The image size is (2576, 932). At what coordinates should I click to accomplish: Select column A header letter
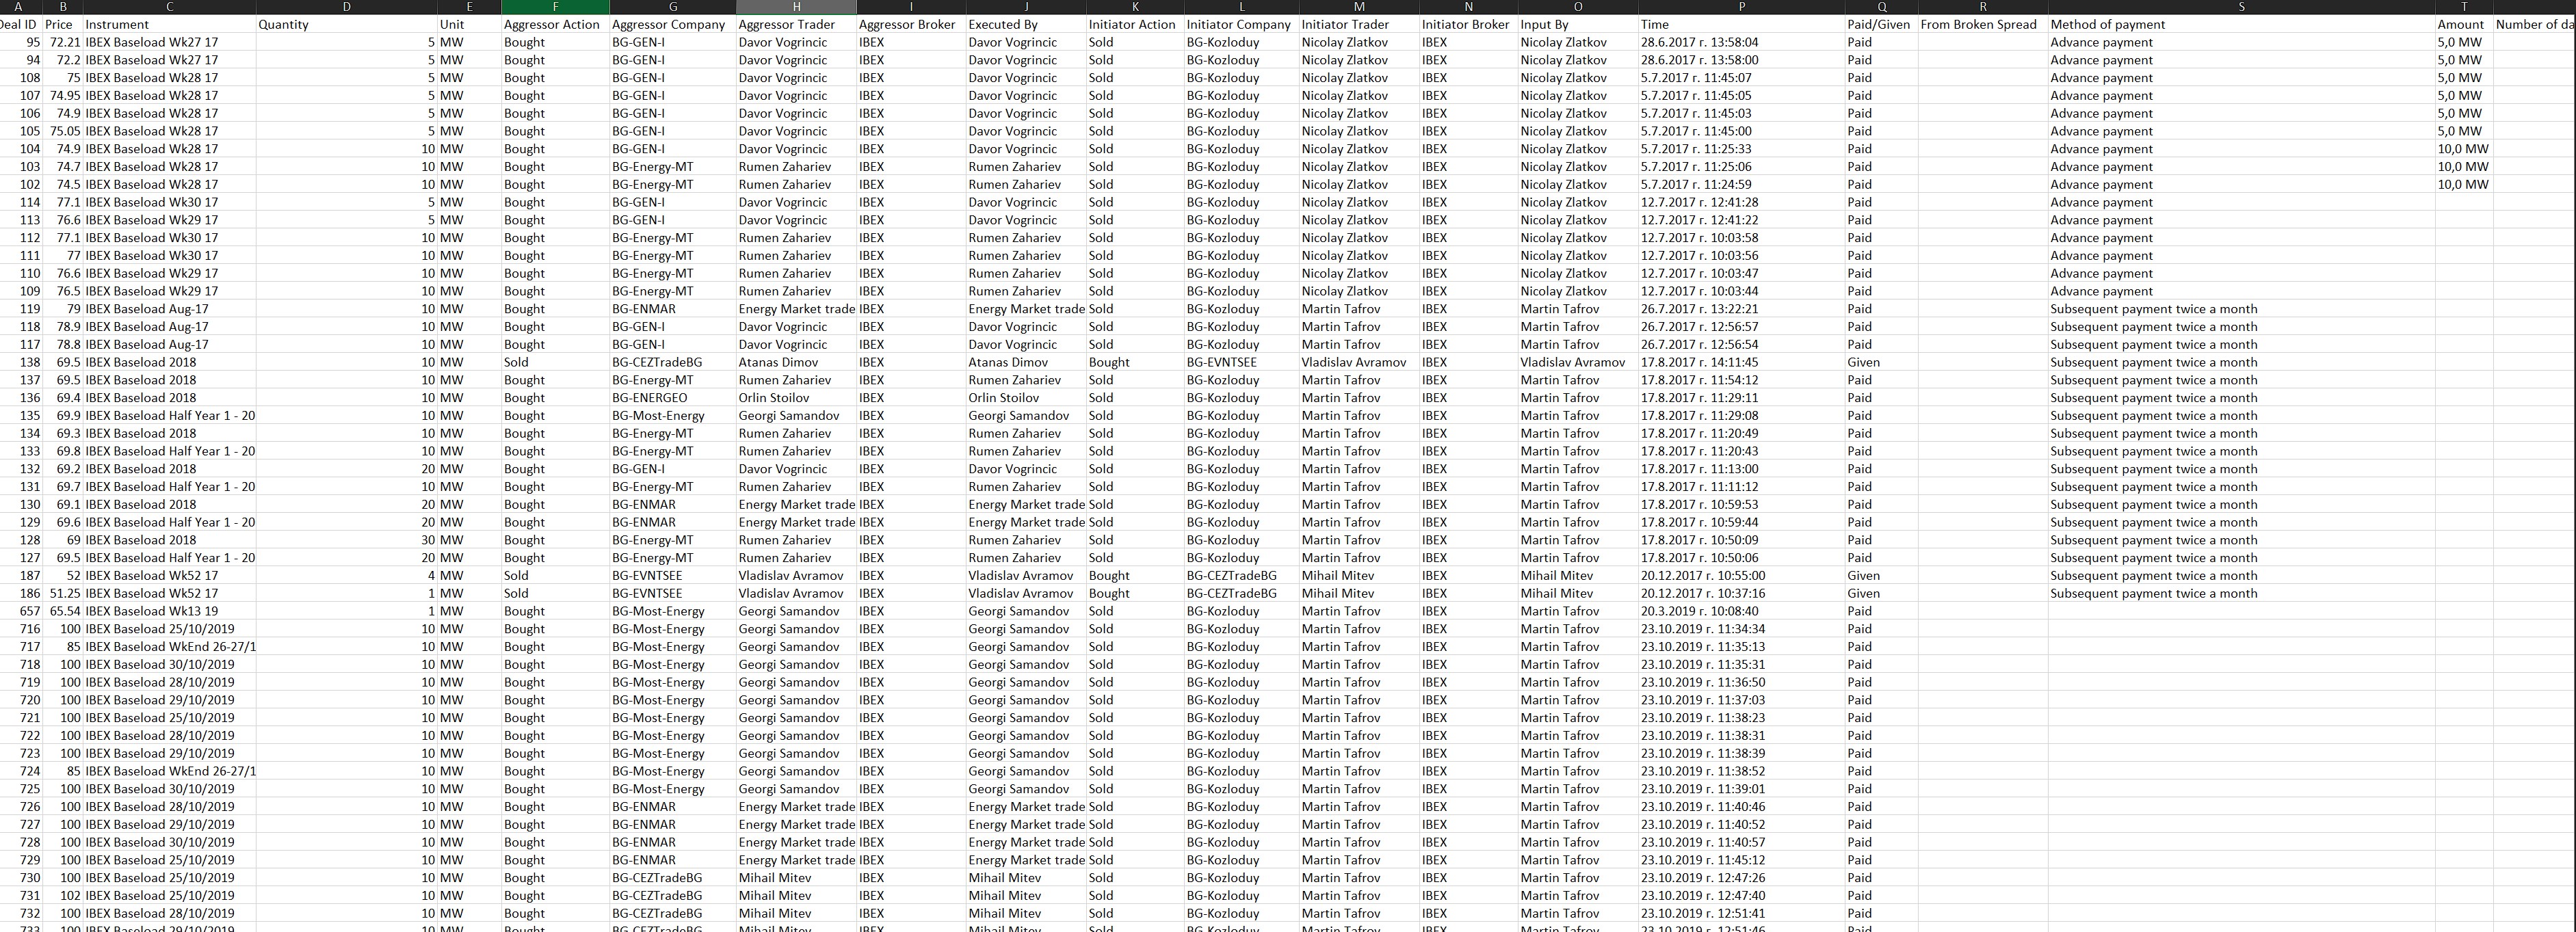click(x=19, y=7)
